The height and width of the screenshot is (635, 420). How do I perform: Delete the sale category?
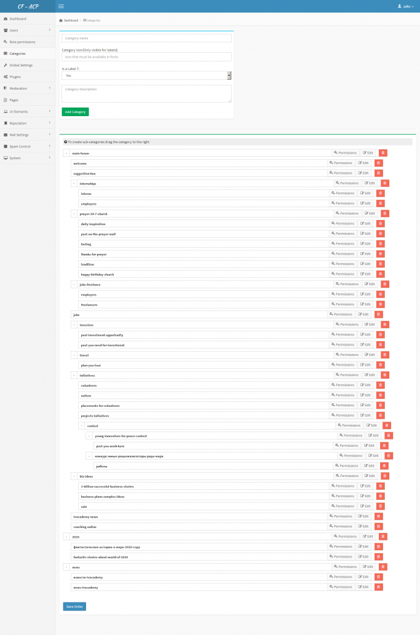click(380, 507)
